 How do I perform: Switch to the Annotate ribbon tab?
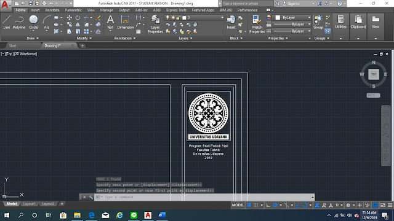(52, 10)
